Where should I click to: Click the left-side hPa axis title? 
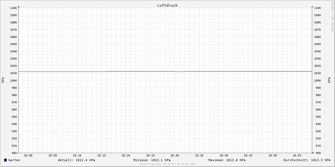3,80
